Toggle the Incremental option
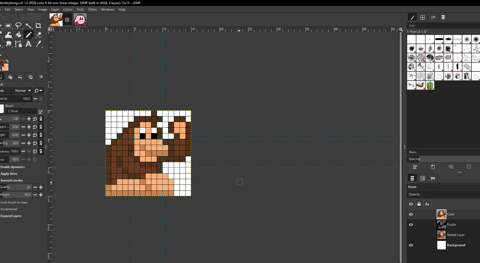 [x=9, y=209]
